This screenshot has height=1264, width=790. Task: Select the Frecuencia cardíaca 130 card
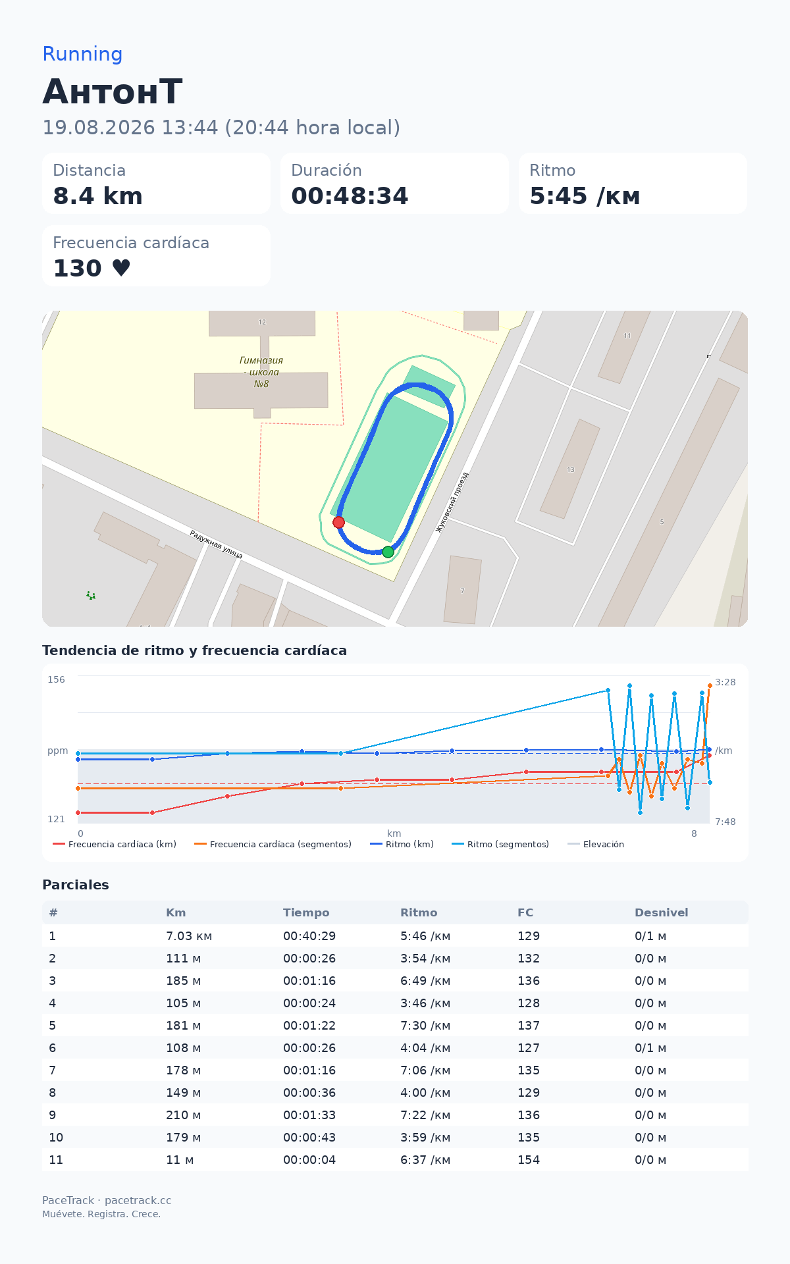[x=157, y=255]
